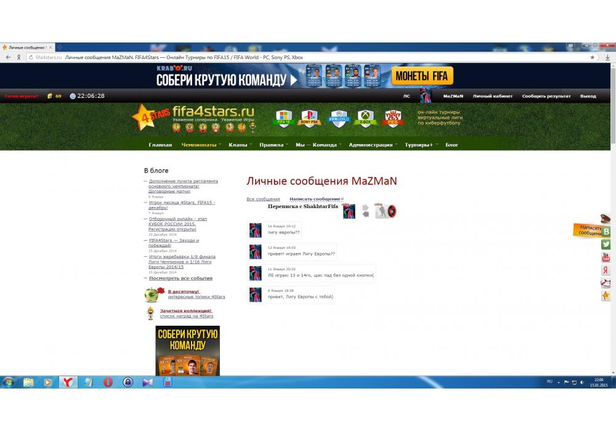This screenshot has height=431, width=616.
Task: Click user avatar in the top bar
Action: [x=426, y=96]
